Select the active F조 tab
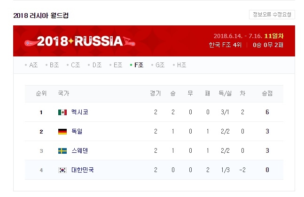304x197 pixels. point(138,65)
